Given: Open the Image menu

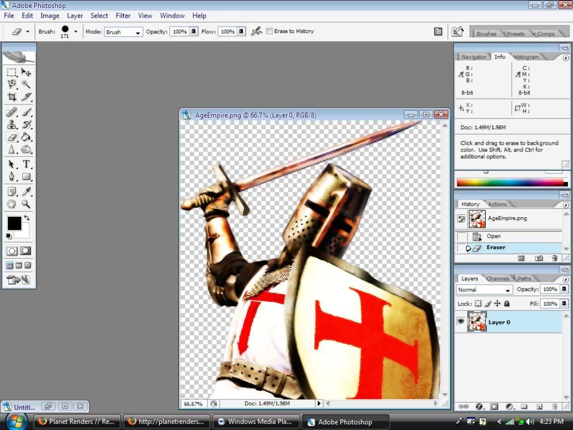Looking at the screenshot, I should (x=50, y=16).
